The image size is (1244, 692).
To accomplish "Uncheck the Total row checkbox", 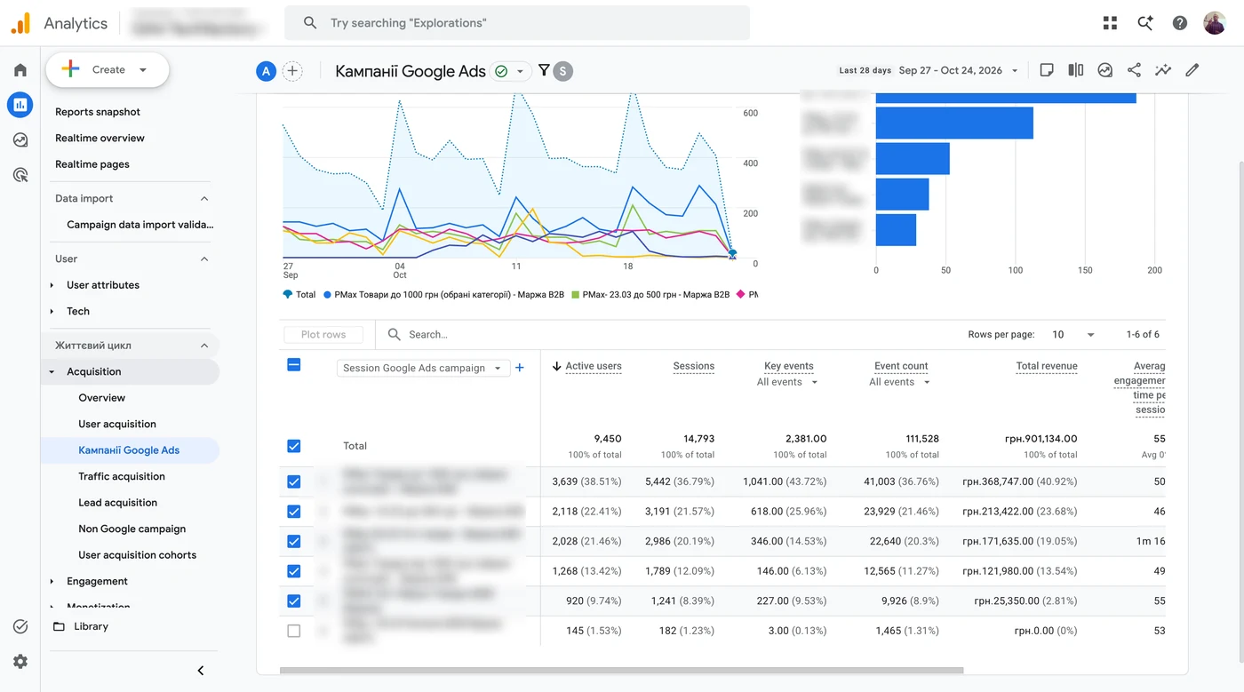I will tap(294, 446).
